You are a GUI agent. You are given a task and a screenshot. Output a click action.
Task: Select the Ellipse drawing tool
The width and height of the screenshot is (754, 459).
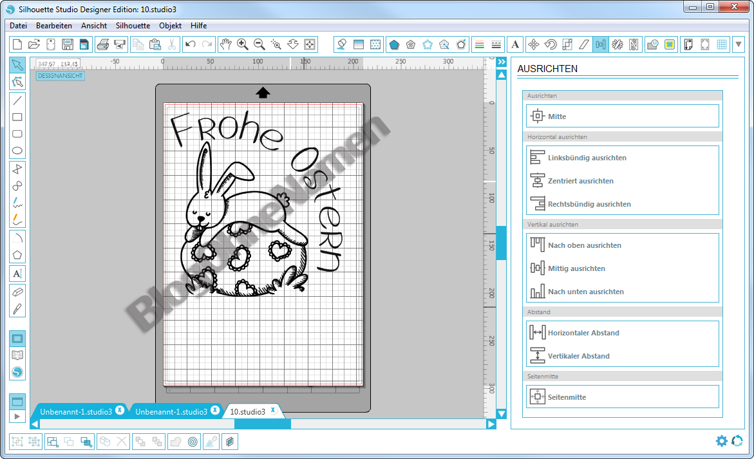click(17, 151)
